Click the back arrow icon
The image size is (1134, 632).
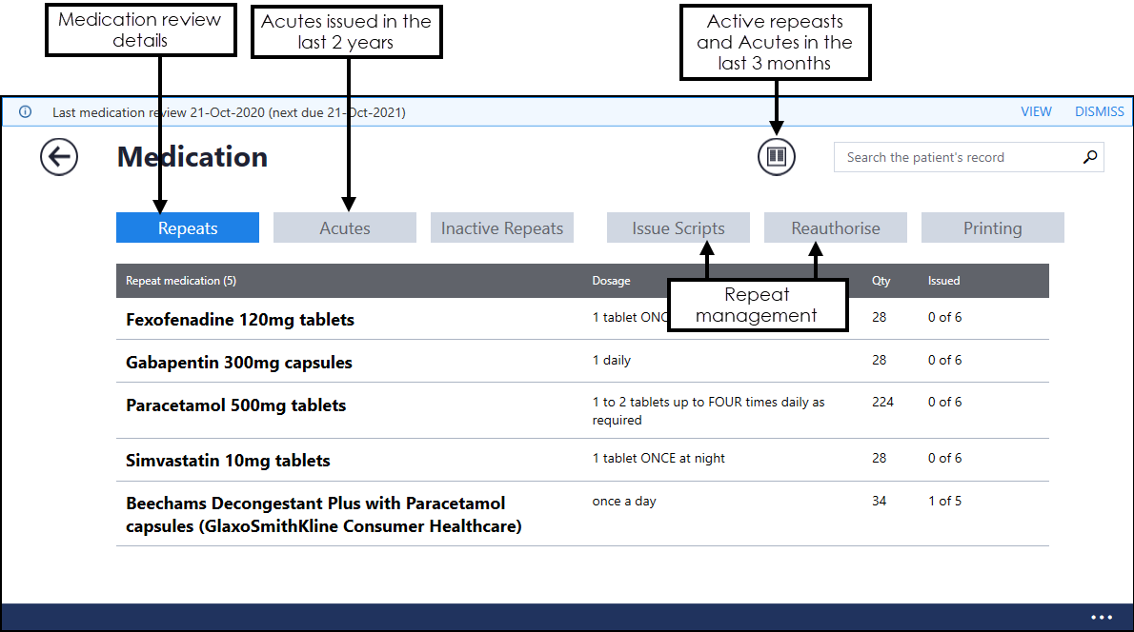point(59,157)
